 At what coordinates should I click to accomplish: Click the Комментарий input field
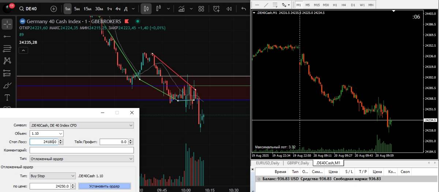(82, 150)
